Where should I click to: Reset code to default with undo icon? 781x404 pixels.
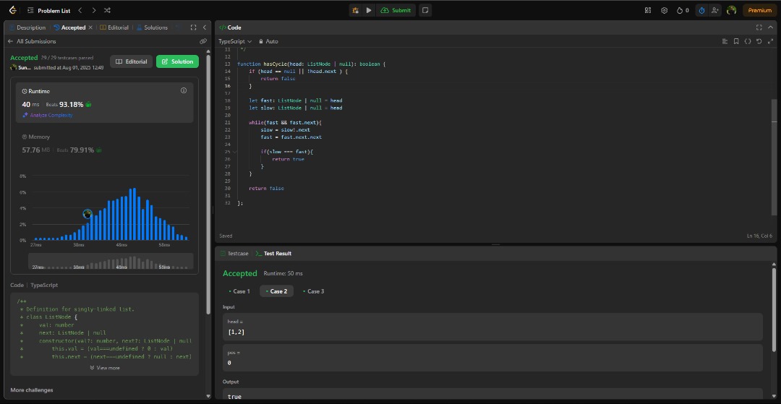(759, 41)
